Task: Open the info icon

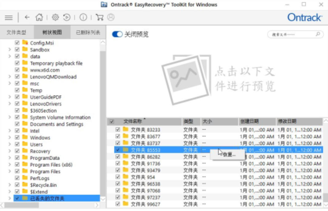Action: (x=83, y=17)
